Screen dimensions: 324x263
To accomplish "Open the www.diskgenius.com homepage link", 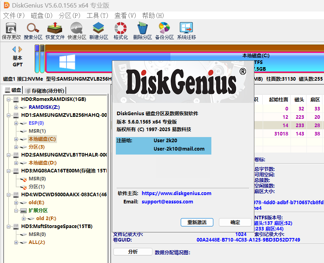I will pos(176,193).
